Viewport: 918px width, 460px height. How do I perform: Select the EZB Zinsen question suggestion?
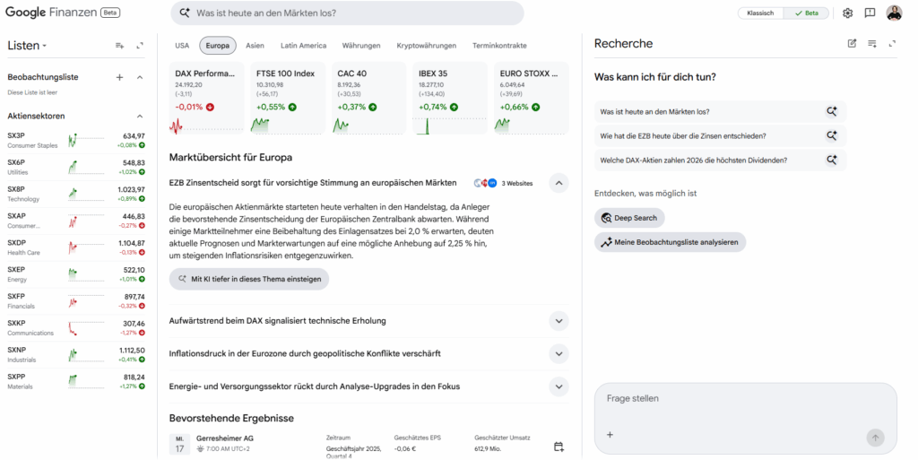[x=720, y=135]
